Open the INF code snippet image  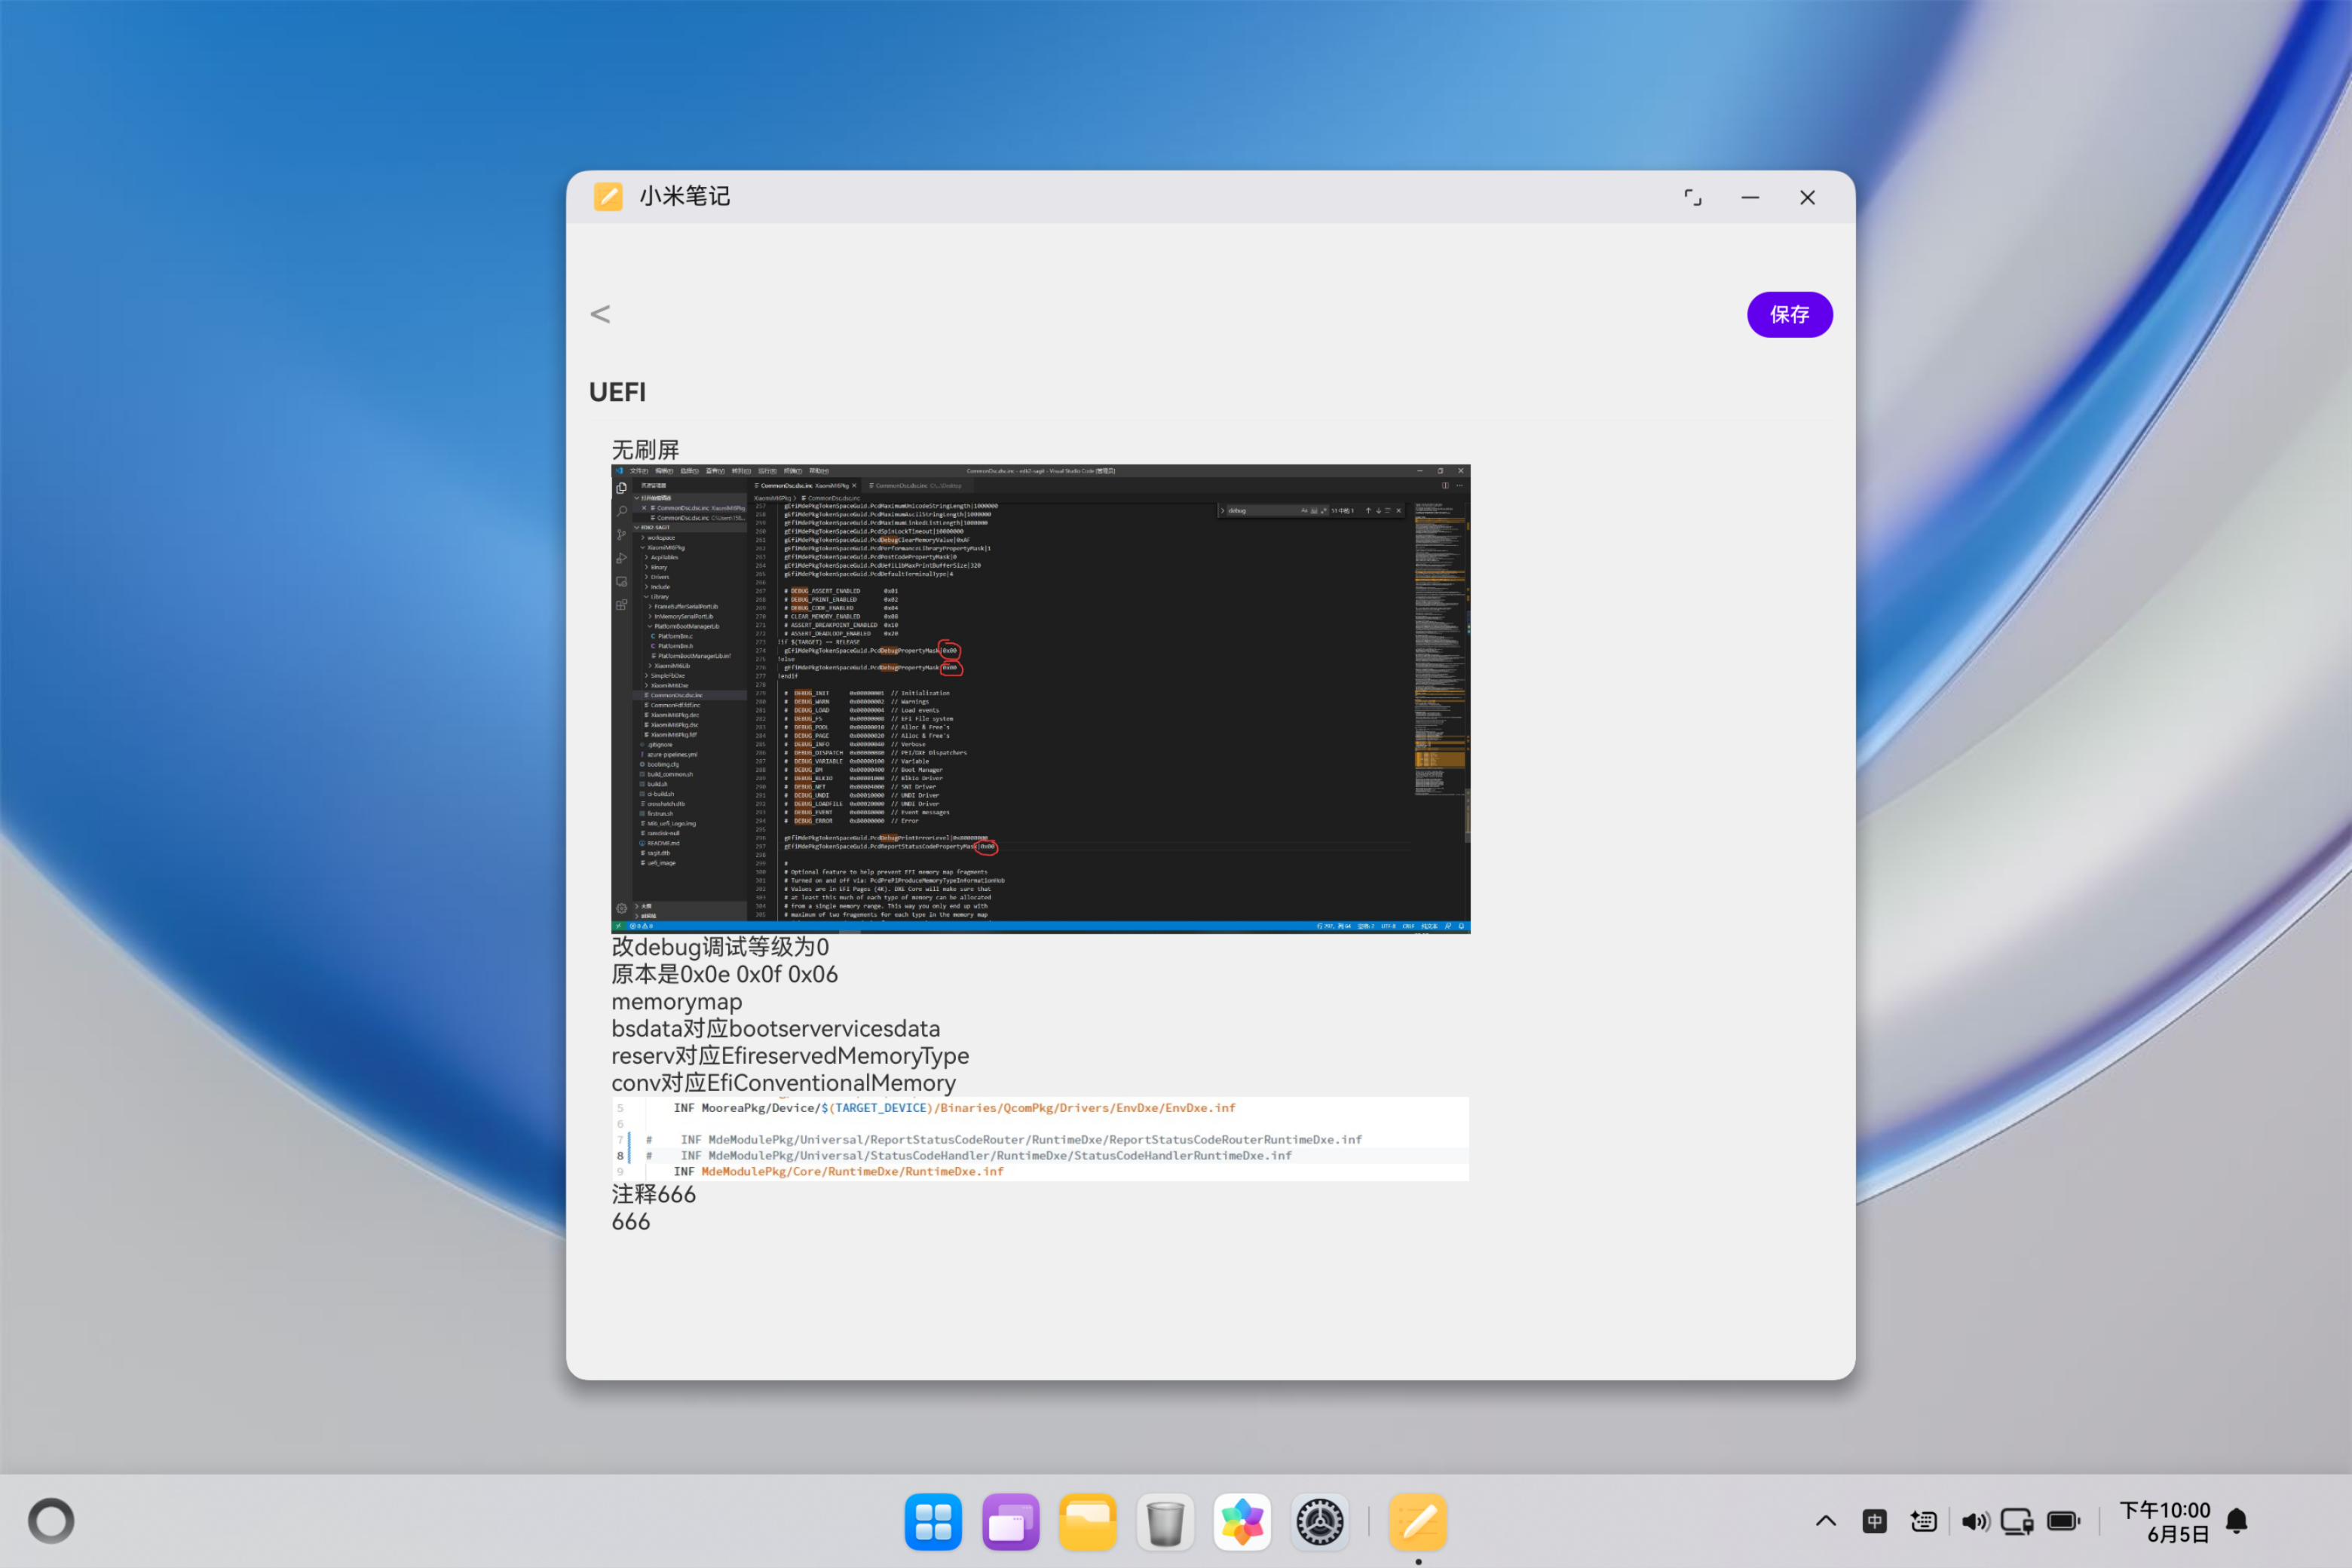(1040, 1139)
